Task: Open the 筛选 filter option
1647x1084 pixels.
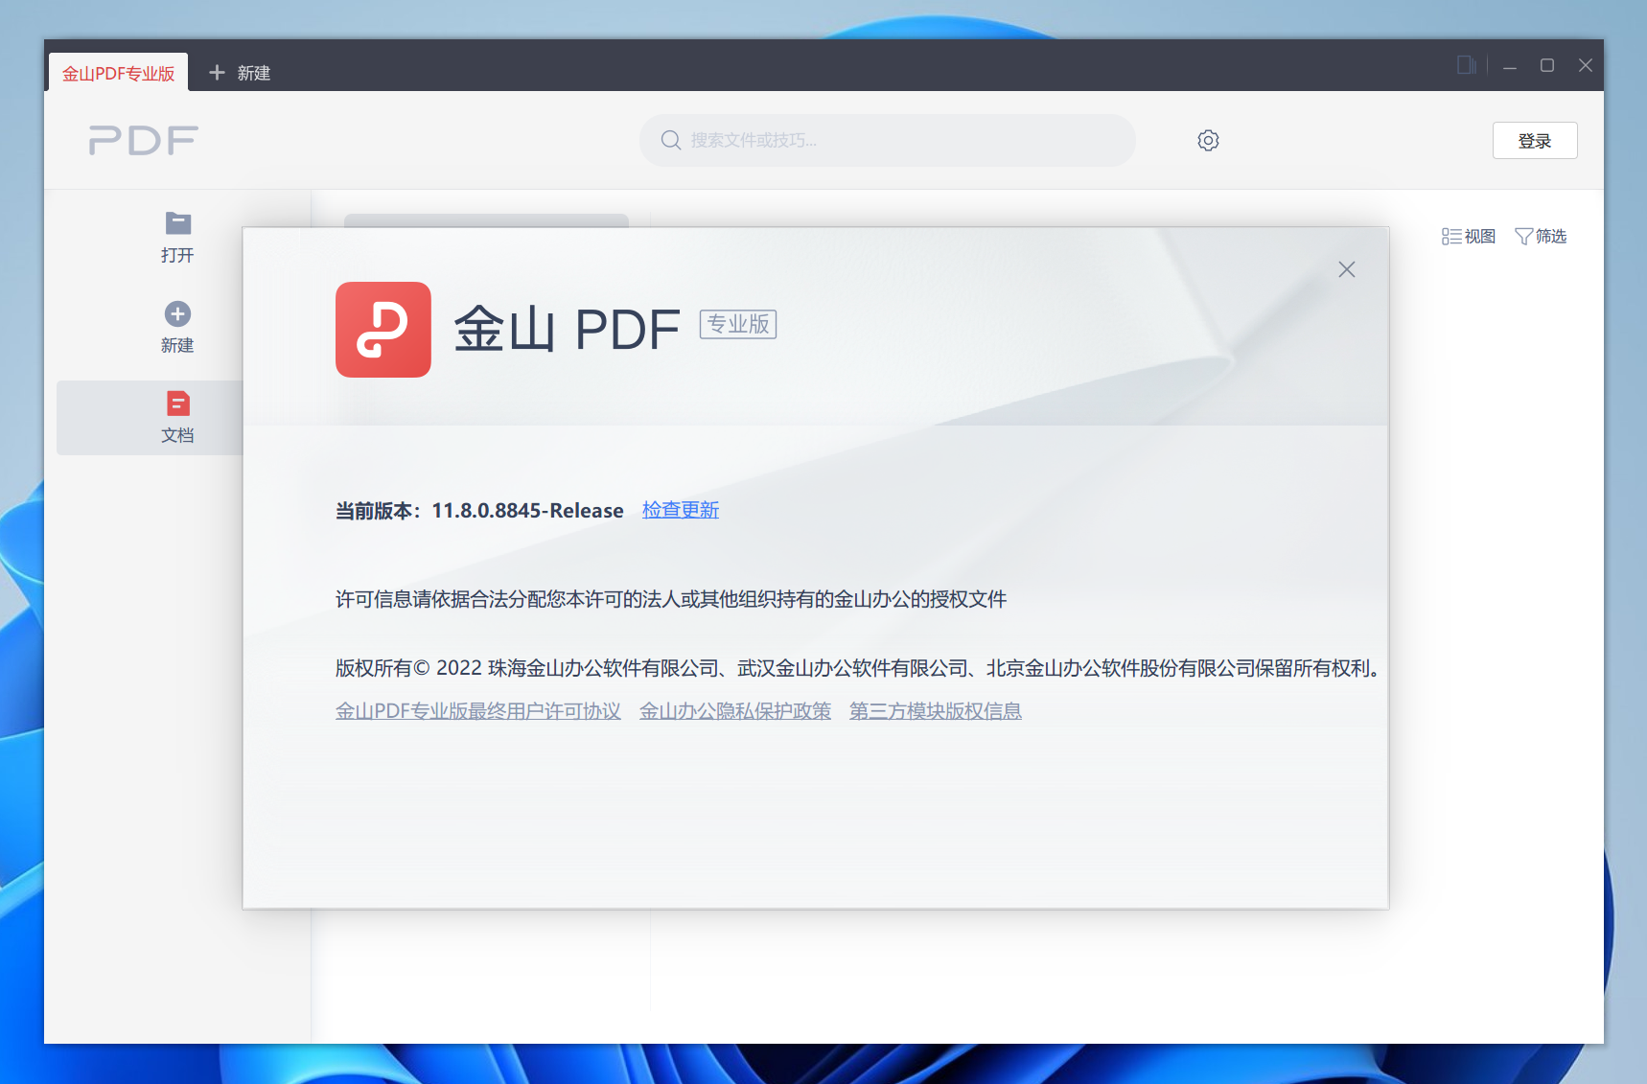Action: tap(1541, 236)
